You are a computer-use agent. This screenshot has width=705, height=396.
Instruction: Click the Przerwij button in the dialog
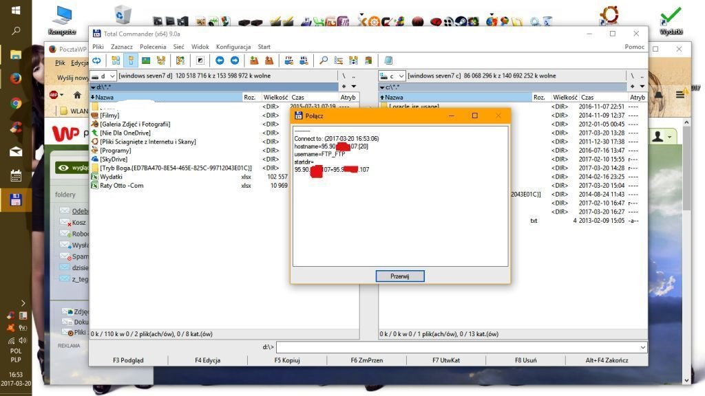tap(400, 276)
